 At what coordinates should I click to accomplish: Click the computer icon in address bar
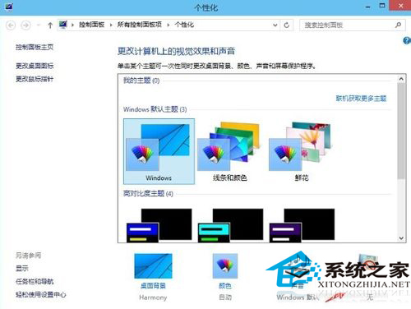63,25
